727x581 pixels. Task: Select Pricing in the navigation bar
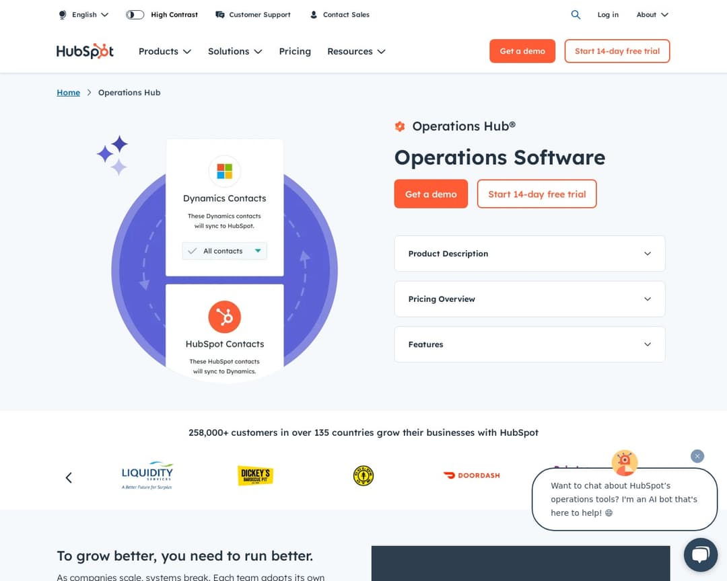tap(295, 51)
